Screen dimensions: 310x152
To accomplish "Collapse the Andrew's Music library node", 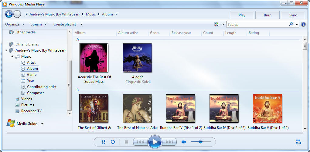I will point(6,50).
